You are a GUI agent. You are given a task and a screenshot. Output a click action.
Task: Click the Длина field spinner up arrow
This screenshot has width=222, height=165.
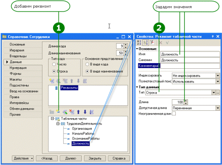(186, 100)
